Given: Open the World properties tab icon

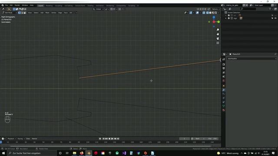Looking at the screenshot, I should pos(224,81).
